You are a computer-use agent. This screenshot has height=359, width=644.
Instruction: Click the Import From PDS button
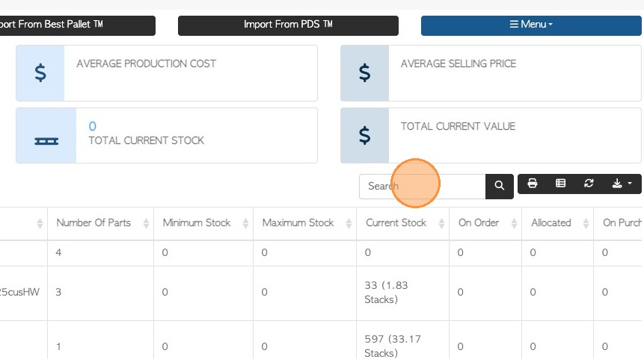(x=288, y=25)
